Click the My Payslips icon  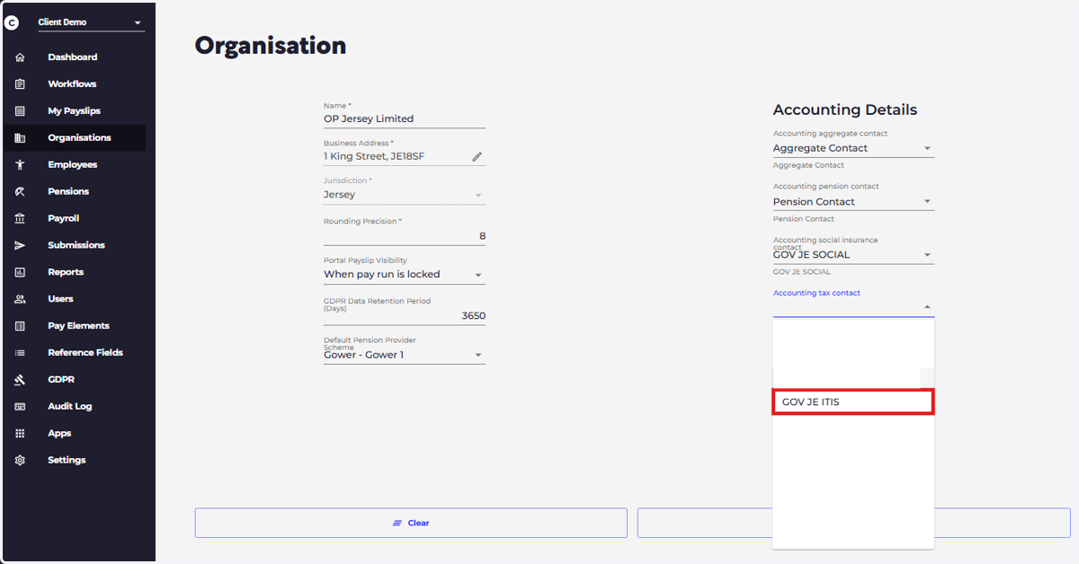coord(20,111)
